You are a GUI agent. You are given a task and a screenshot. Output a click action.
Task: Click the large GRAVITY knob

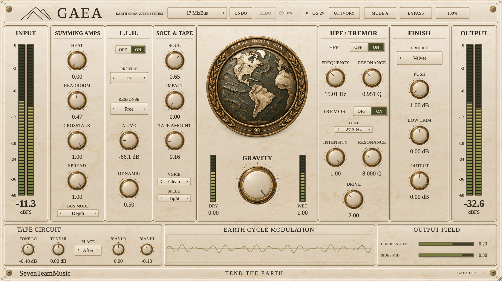point(257,185)
